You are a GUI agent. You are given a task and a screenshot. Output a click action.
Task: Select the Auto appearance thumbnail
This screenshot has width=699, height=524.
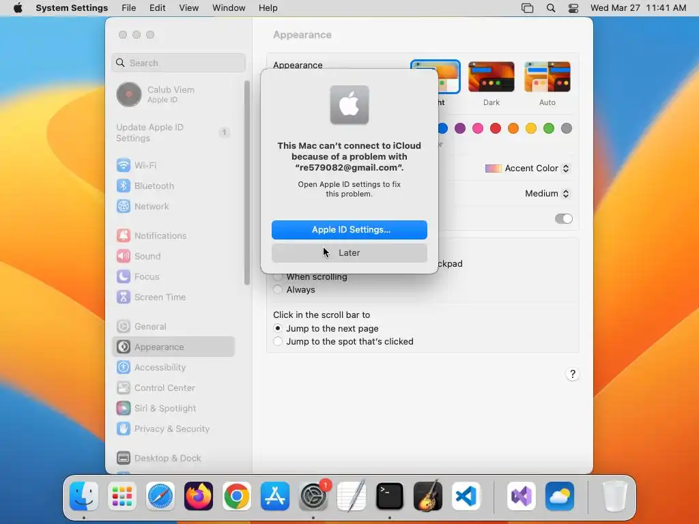[547, 77]
